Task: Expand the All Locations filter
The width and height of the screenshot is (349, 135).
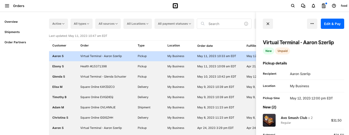Action: coord(137,24)
